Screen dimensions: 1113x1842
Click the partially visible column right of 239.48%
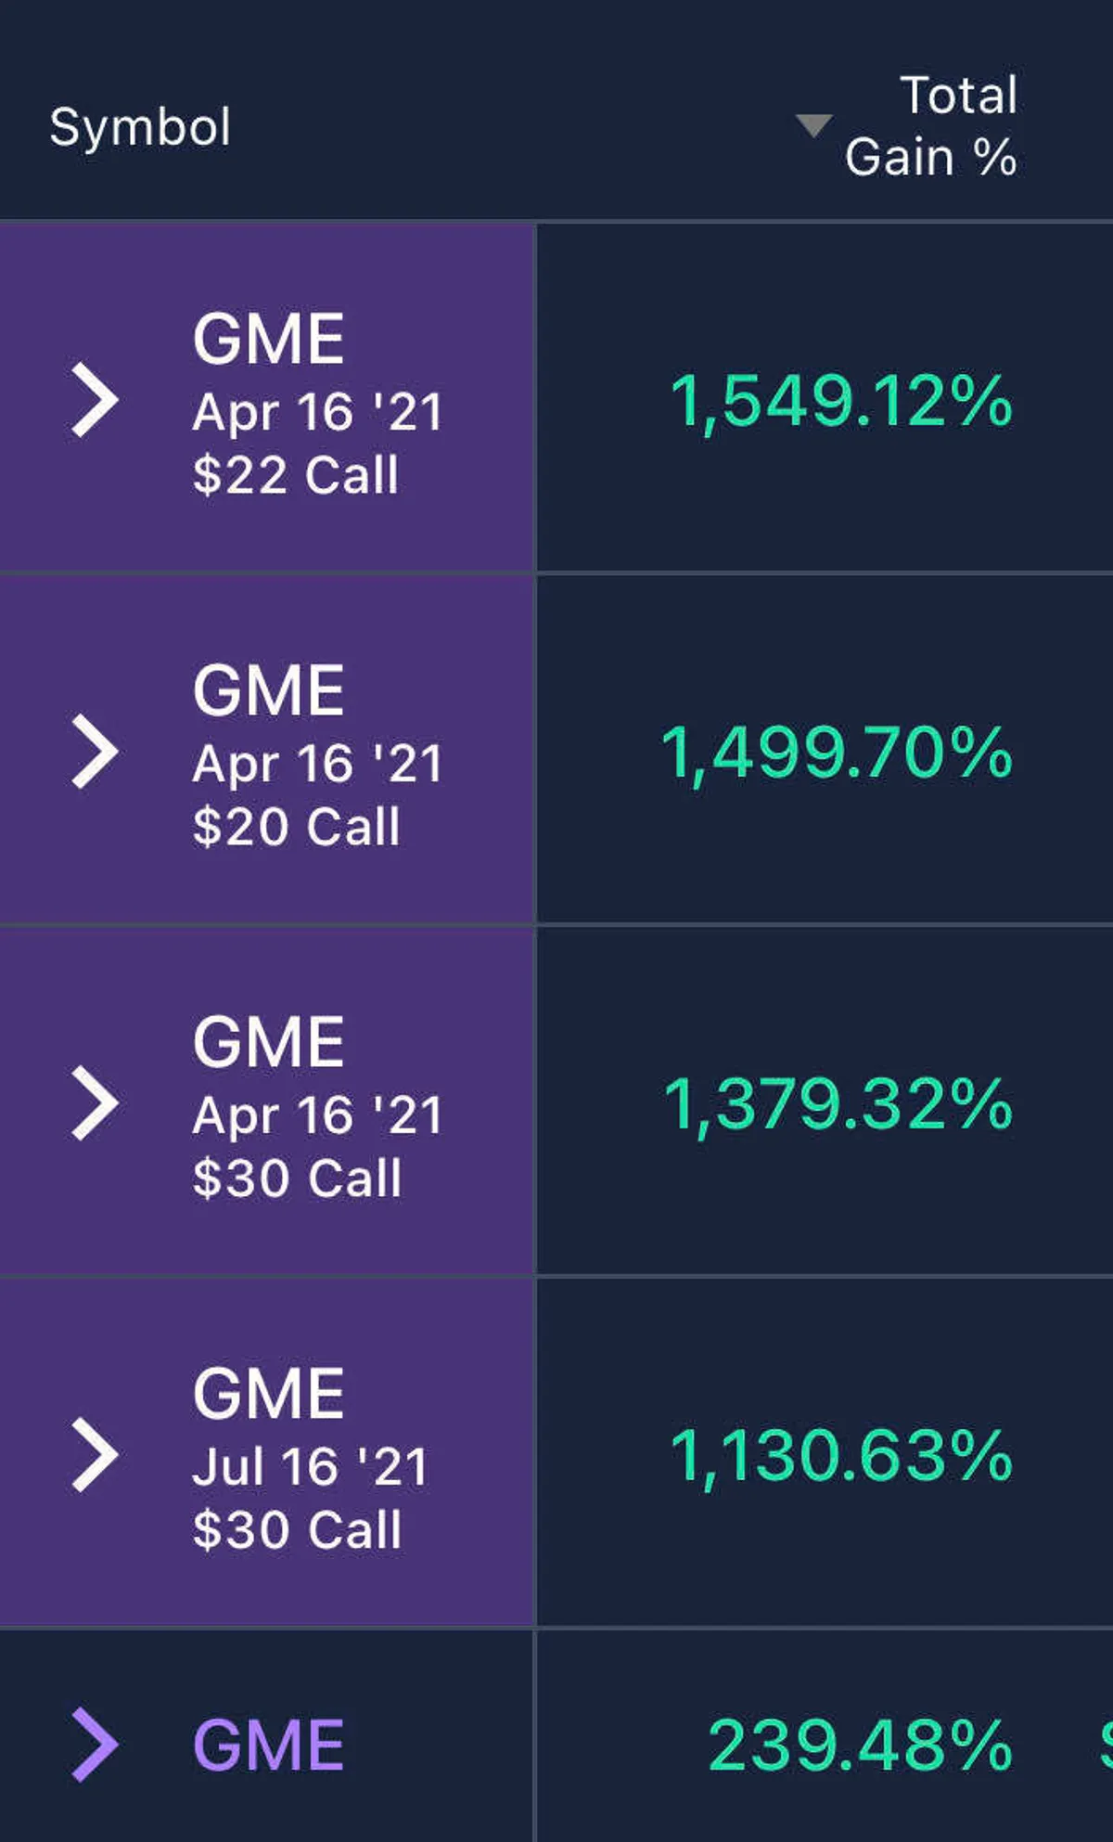click(x=1106, y=1745)
